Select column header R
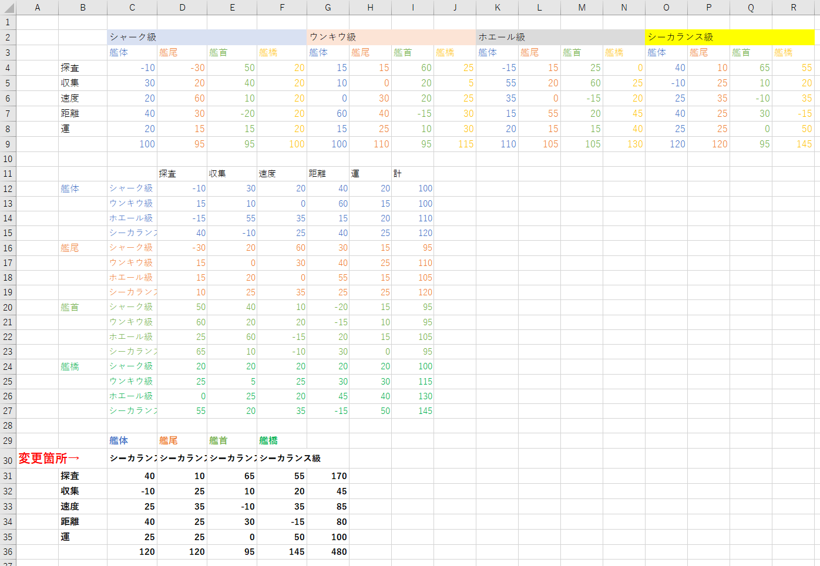This screenshot has height=566, width=820. click(793, 8)
